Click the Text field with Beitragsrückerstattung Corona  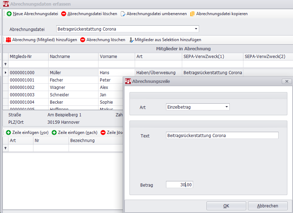(222, 135)
